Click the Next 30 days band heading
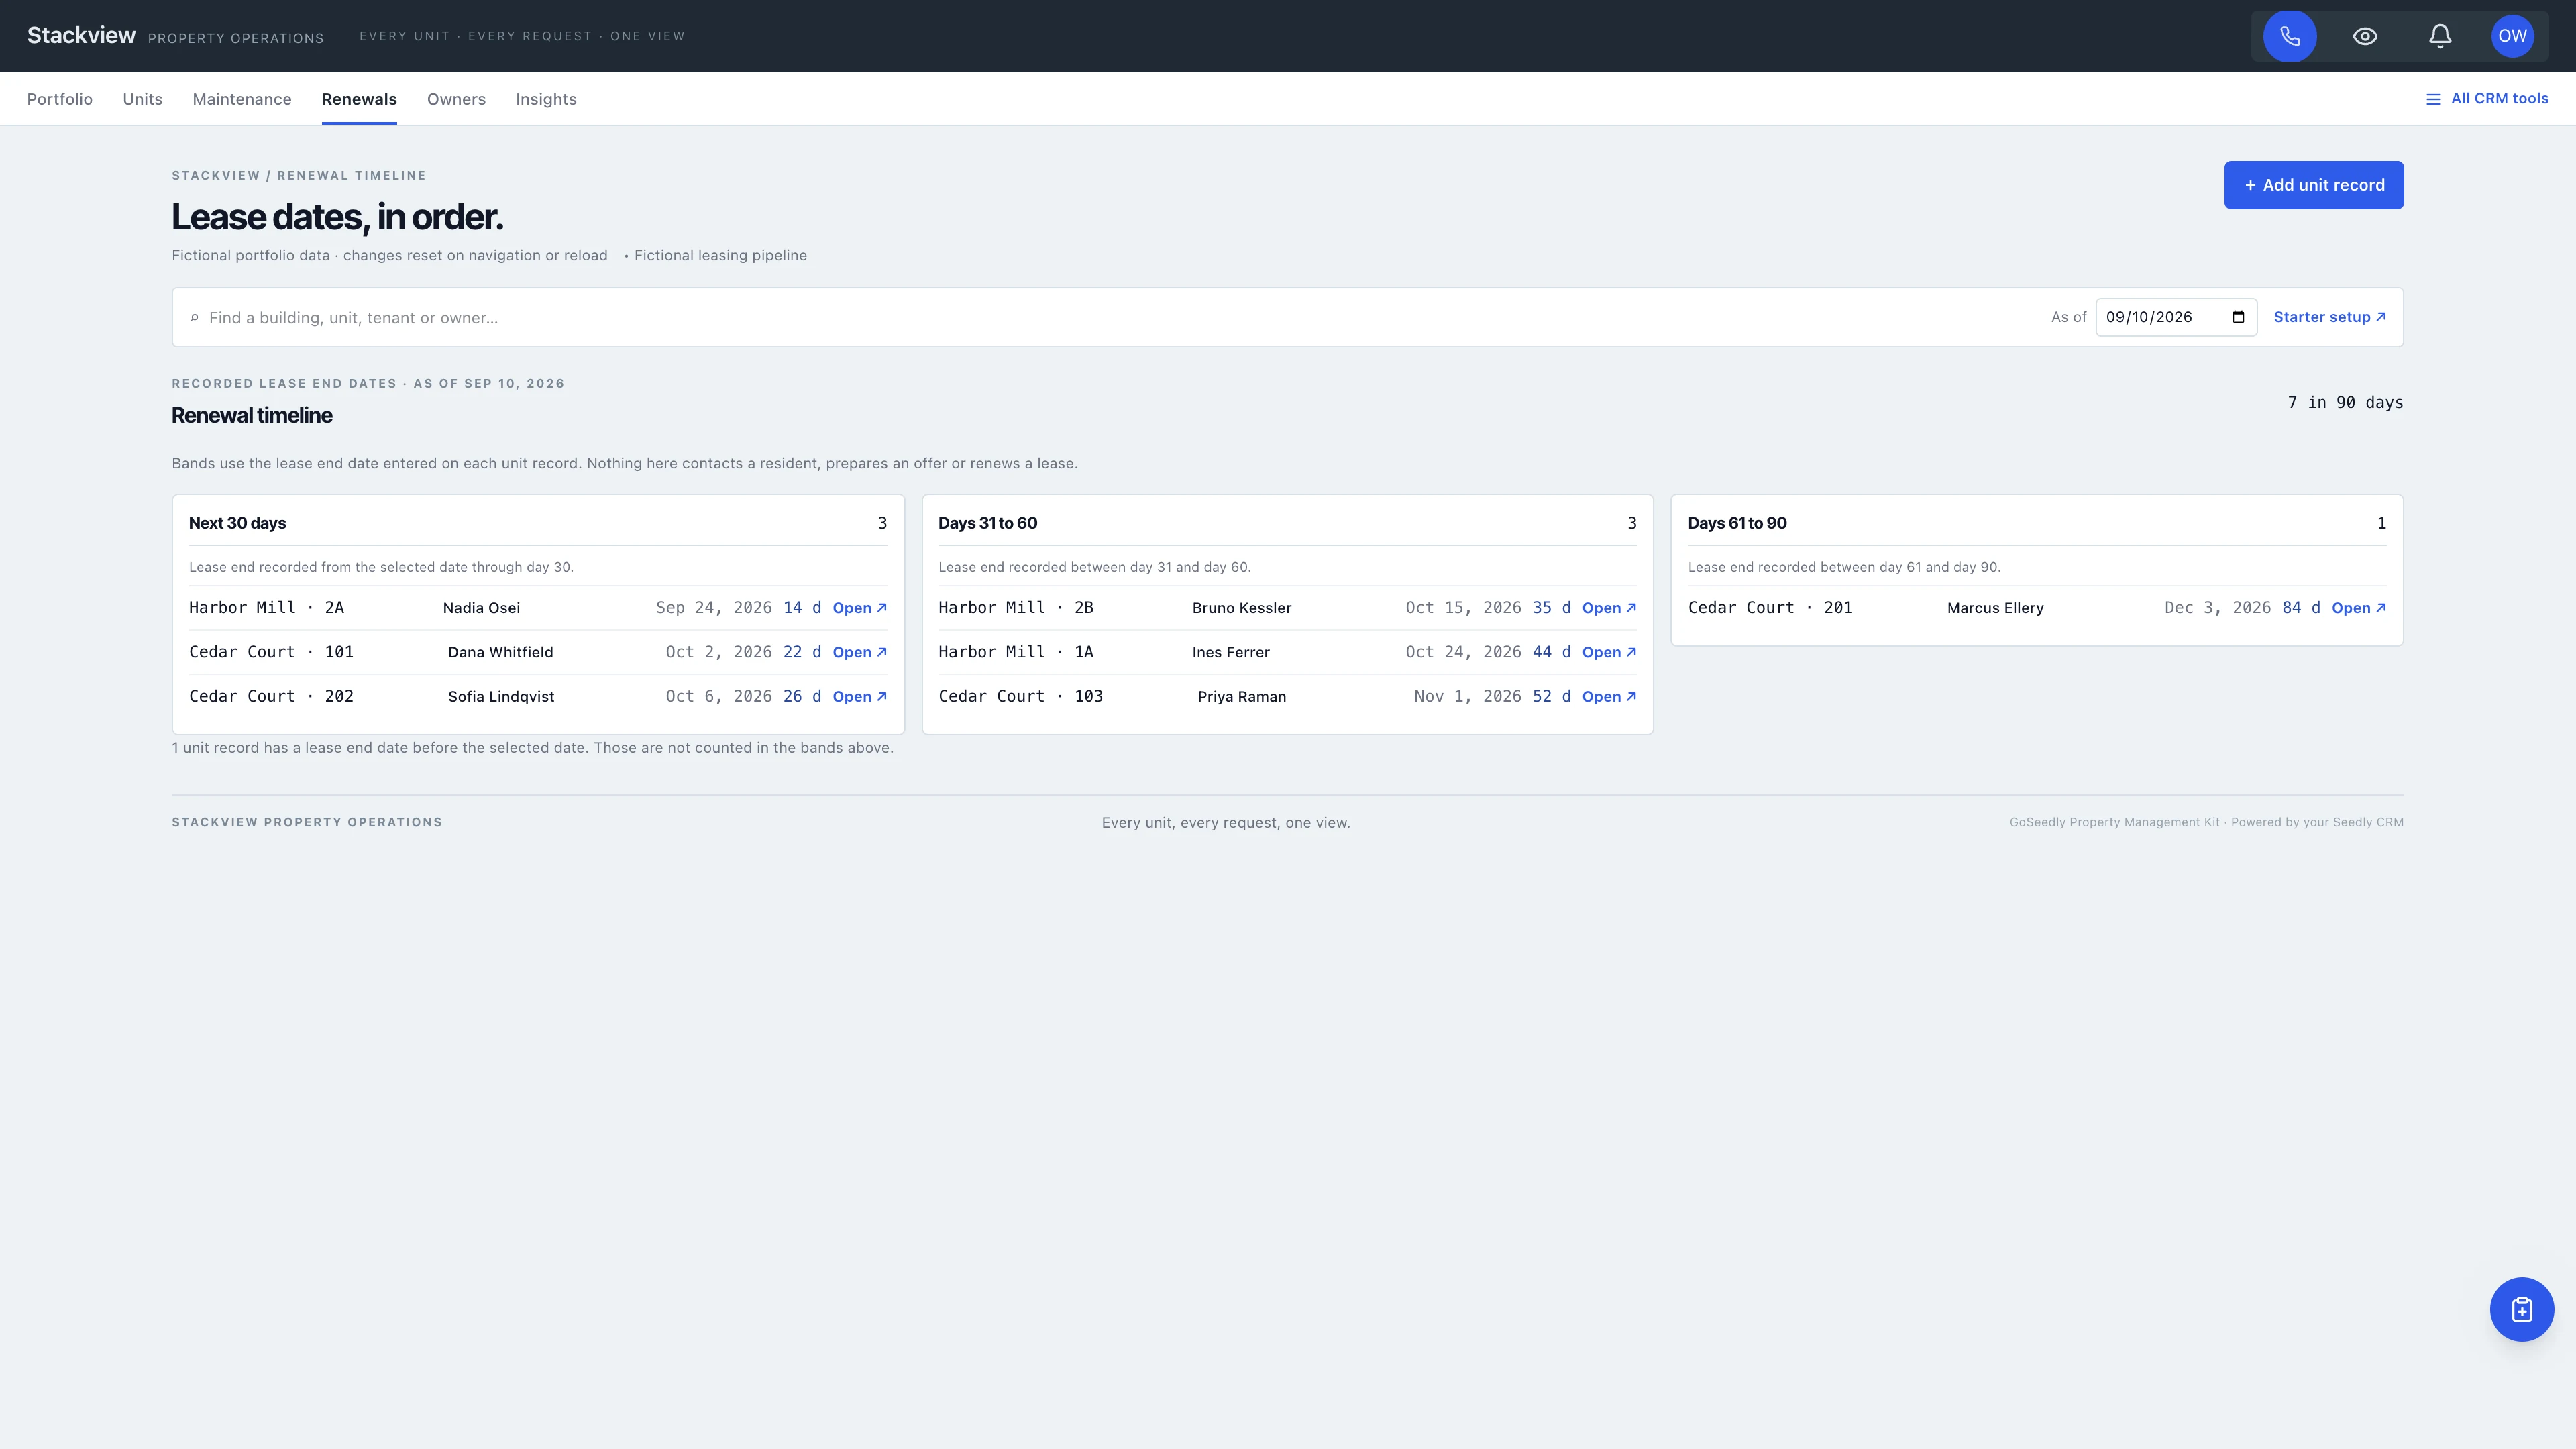The width and height of the screenshot is (2576, 1449). [237, 523]
